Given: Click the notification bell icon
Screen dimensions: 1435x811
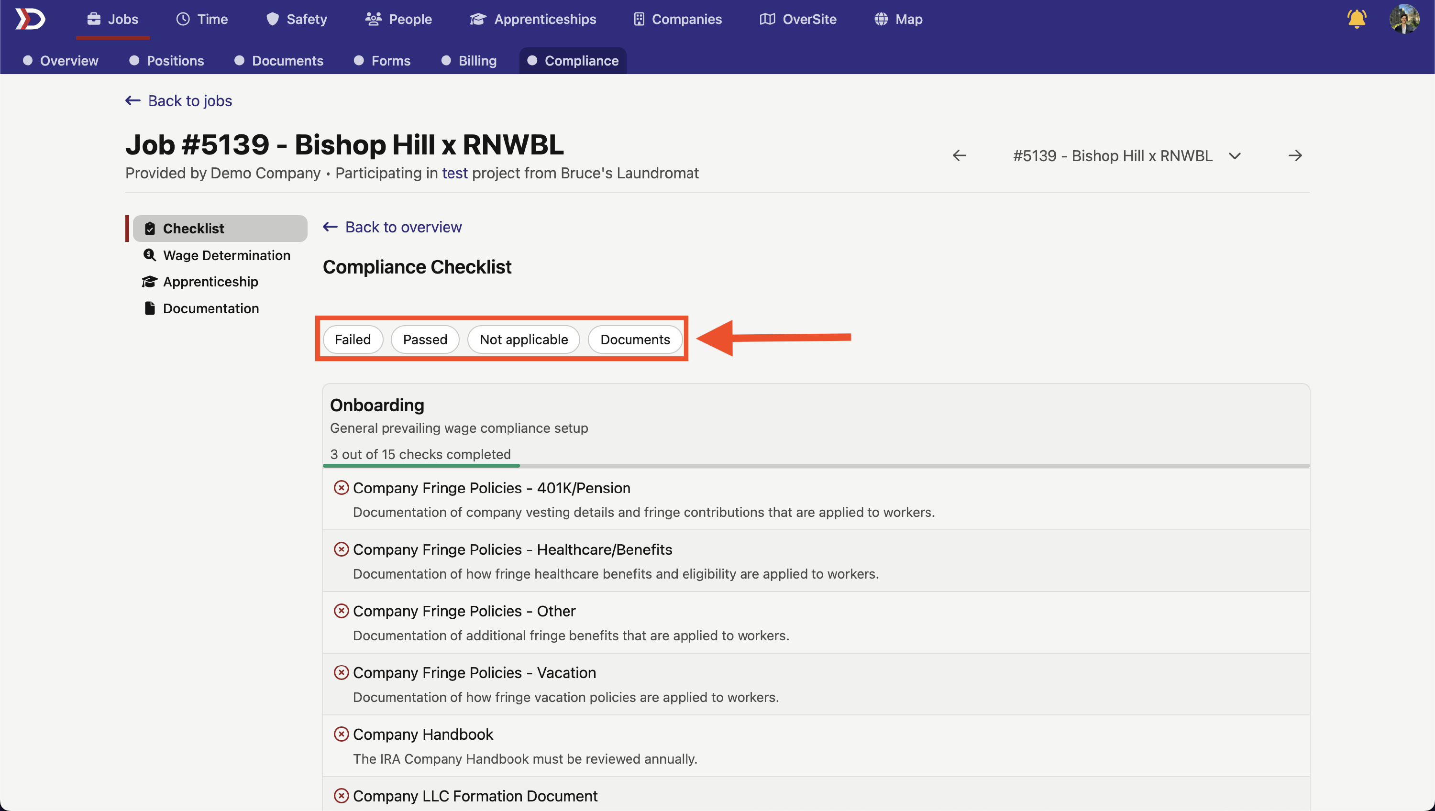Looking at the screenshot, I should (1356, 19).
